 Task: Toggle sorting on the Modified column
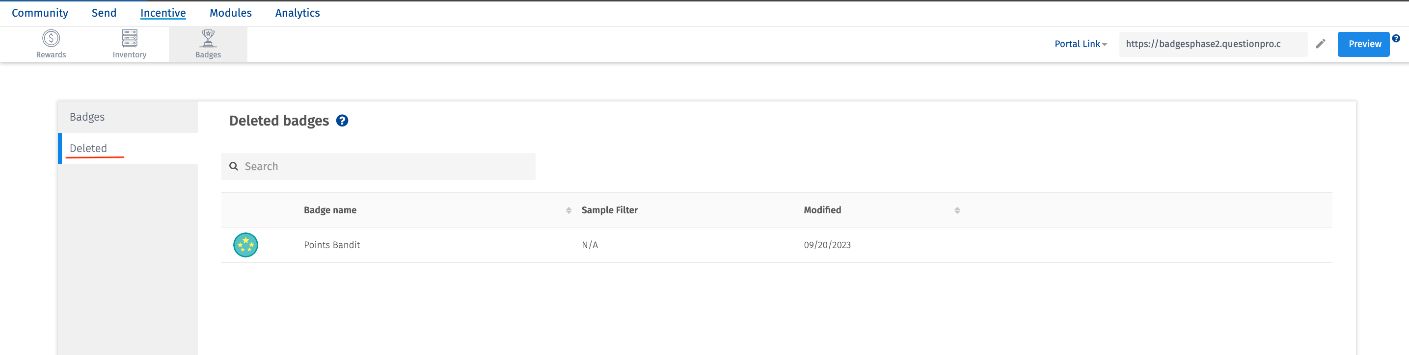click(957, 210)
